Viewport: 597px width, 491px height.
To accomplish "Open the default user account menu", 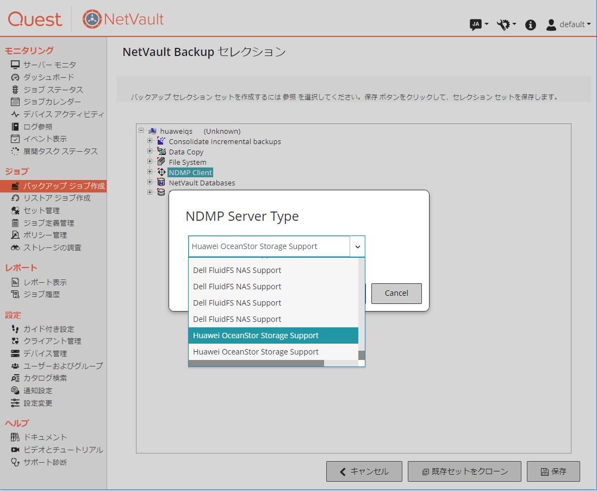I will click(x=568, y=25).
